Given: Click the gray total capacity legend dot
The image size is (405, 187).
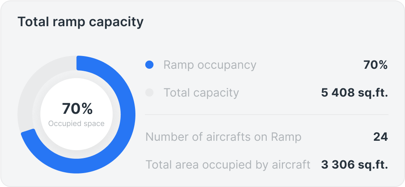Looking at the screenshot, I should tap(149, 92).
